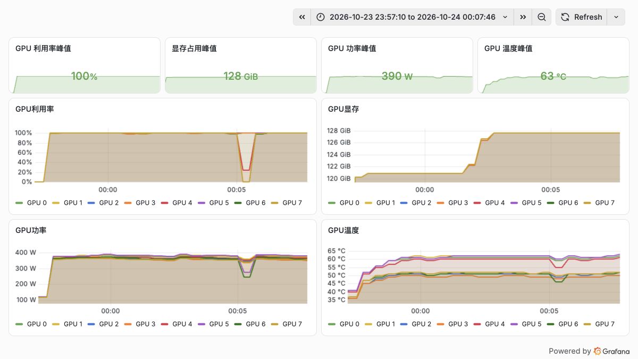Open the GPU温度 chart panel title

tap(343, 230)
